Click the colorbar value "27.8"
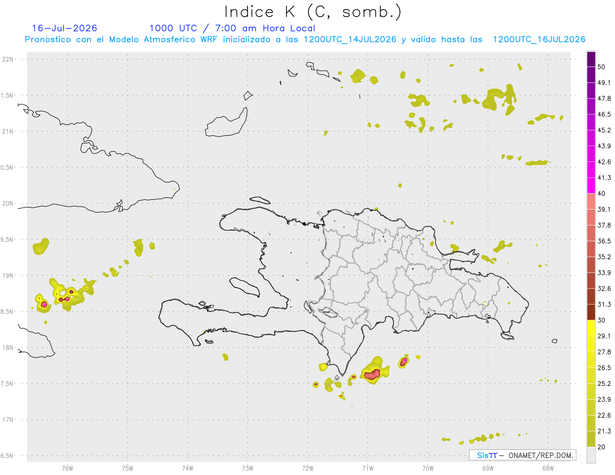The image size is (615, 475). pyautogui.click(x=604, y=352)
